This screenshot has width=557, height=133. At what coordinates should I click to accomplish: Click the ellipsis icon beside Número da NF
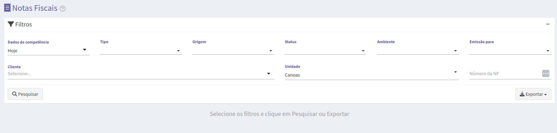(x=546, y=73)
